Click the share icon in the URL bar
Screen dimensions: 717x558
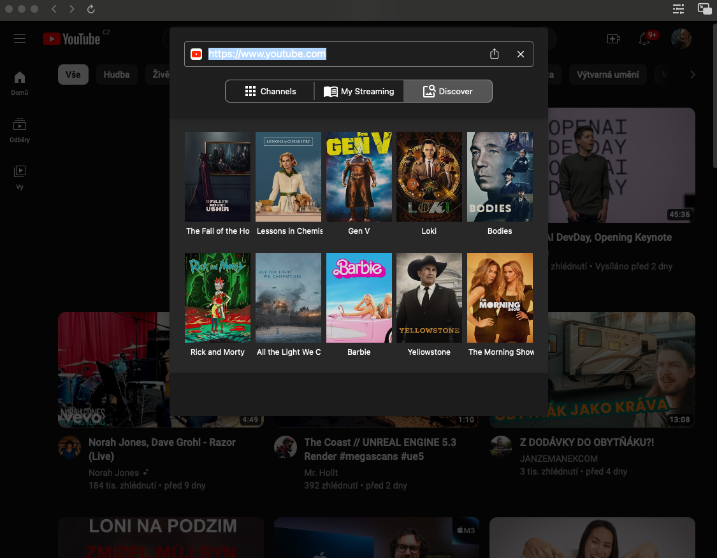coord(495,54)
